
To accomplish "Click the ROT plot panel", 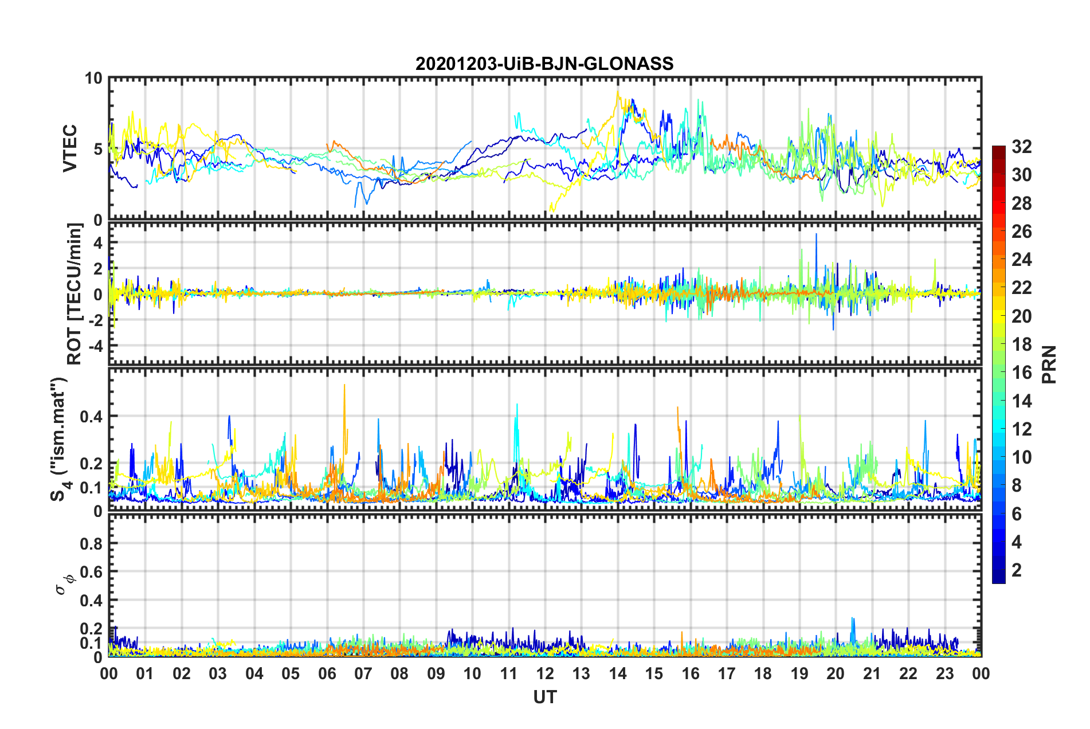I will coord(545,294).
